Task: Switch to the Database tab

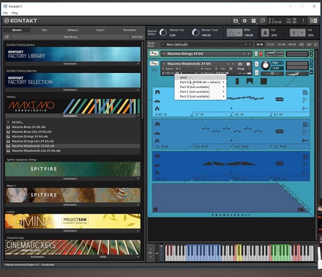Action: pos(72,30)
